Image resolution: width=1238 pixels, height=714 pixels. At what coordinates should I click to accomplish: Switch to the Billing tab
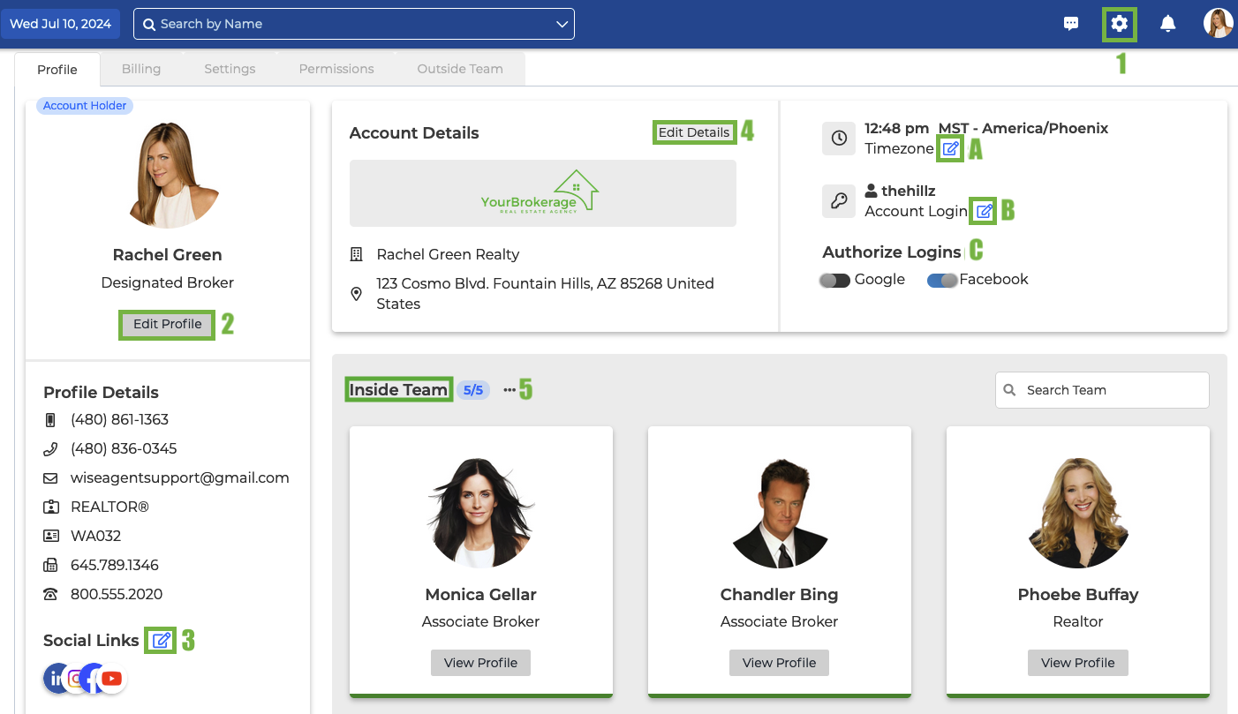pyautogui.click(x=141, y=69)
